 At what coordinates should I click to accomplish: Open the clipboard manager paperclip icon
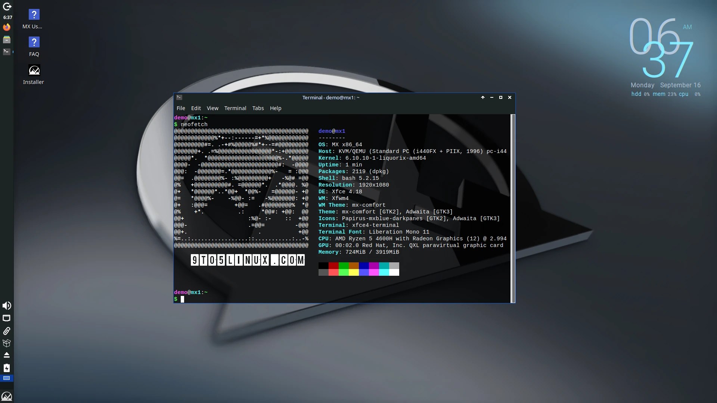(x=7, y=331)
